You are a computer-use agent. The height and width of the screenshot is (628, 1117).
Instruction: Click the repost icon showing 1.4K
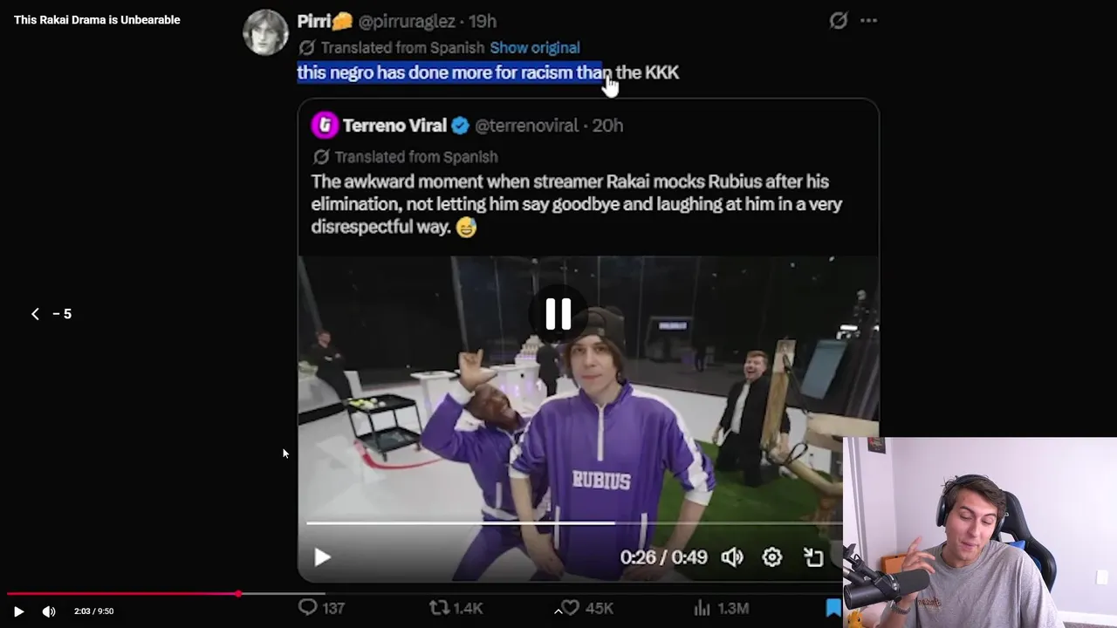point(441,607)
